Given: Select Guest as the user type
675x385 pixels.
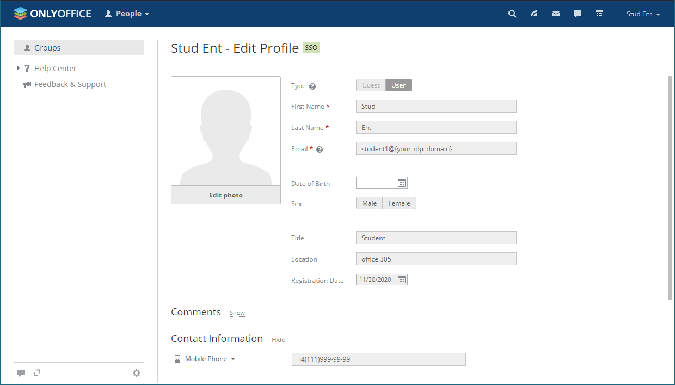Looking at the screenshot, I should pos(371,85).
